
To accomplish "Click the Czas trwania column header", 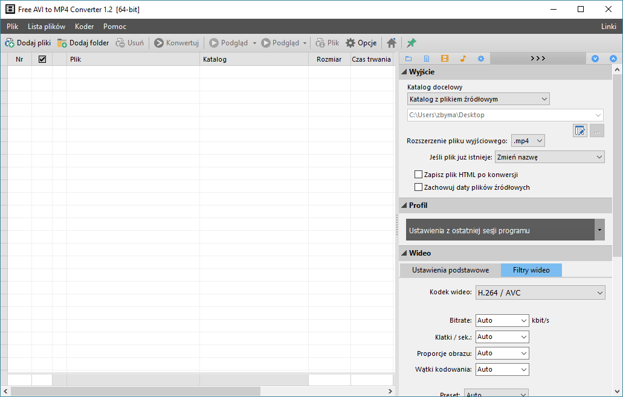I will pyautogui.click(x=372, y=59).
